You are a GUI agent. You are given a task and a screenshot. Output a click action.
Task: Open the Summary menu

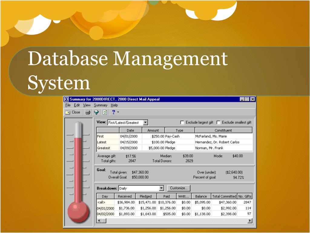coord(101,105)
